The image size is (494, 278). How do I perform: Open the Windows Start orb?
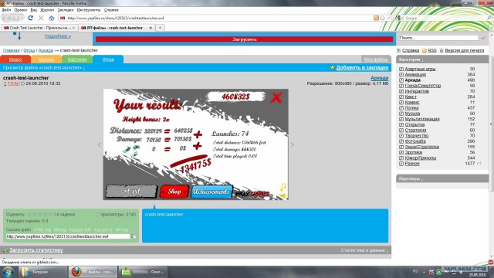(8, 272)
